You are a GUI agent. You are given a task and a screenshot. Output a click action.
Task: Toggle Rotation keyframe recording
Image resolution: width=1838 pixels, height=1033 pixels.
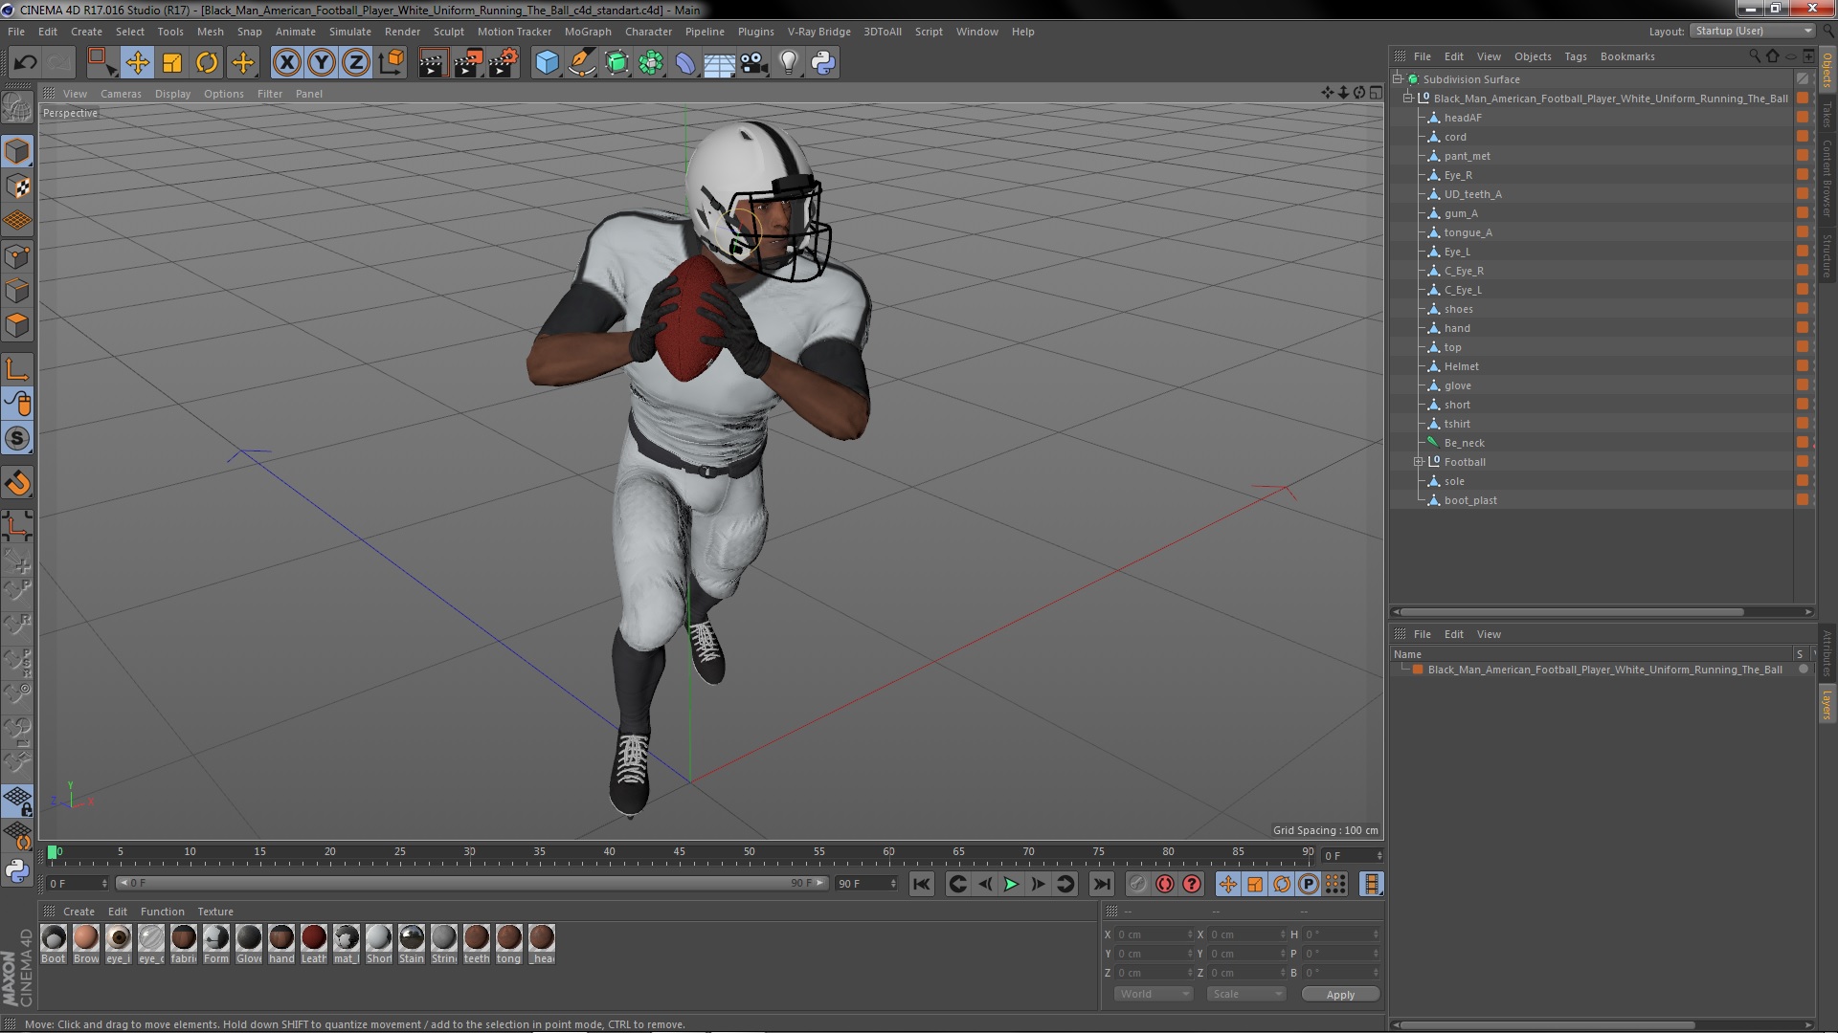(1282, 885)
